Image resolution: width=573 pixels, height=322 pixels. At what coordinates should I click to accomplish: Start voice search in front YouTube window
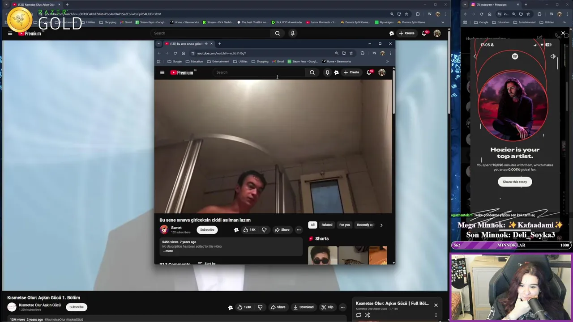(x=327, y=72)
